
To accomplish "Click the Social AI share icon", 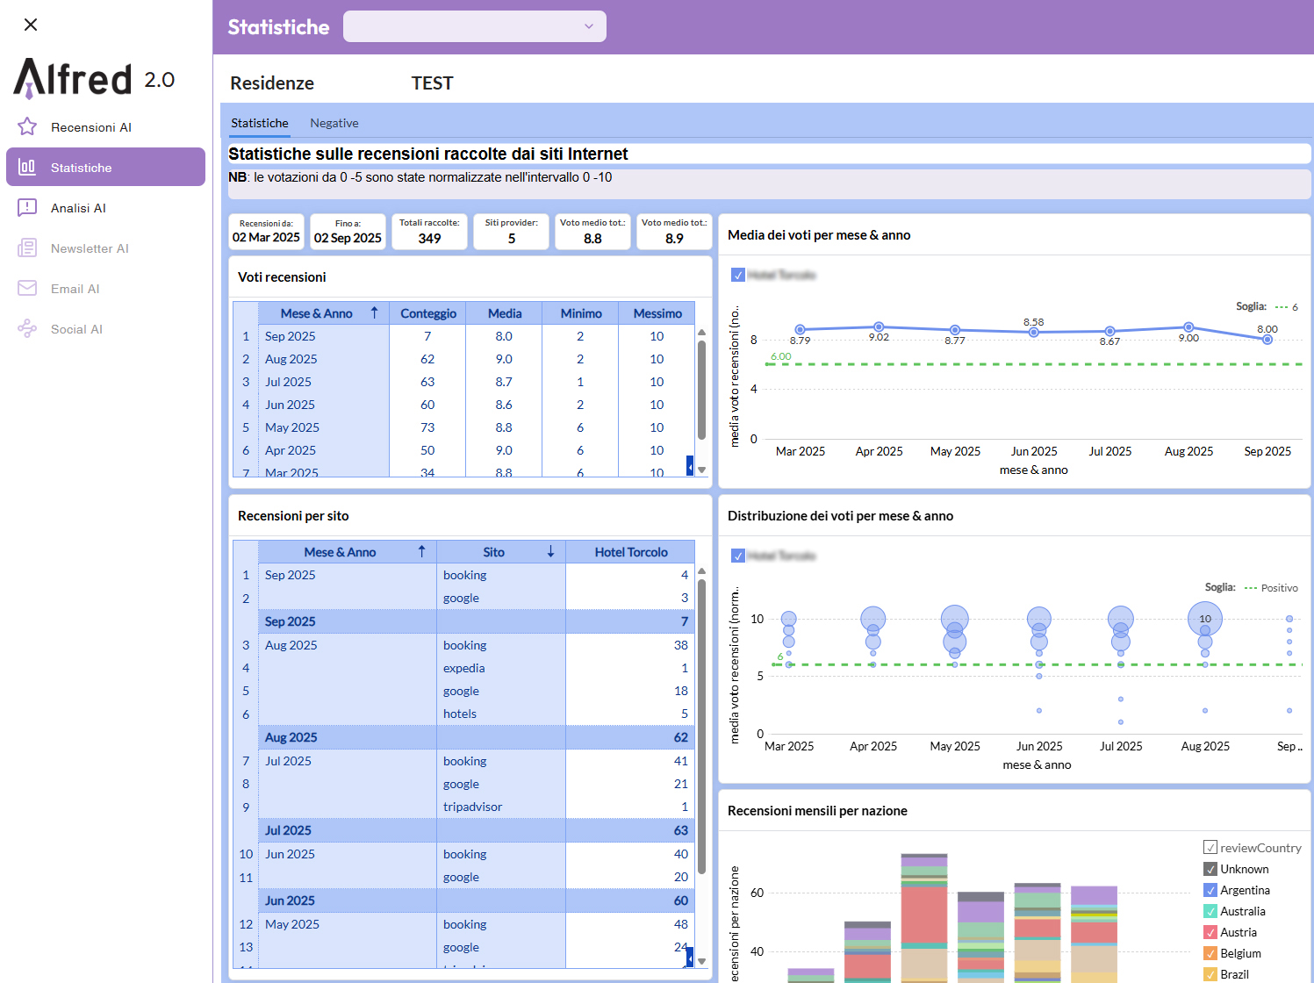I will (x=27, y=329).
